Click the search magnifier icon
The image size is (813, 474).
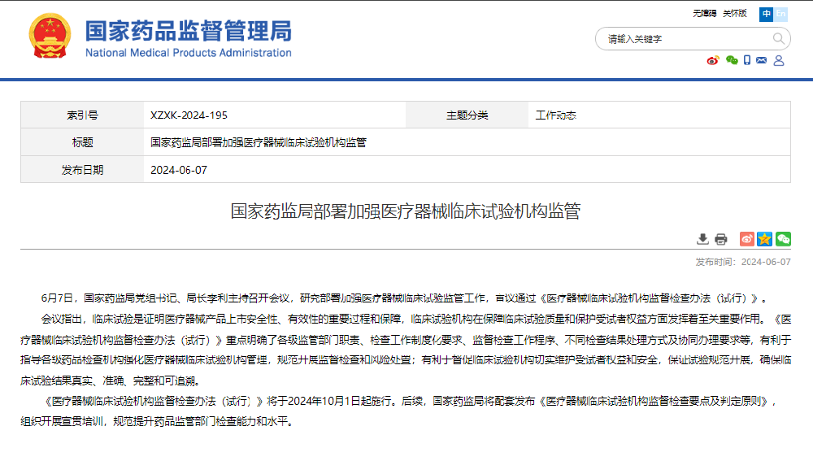778,38
